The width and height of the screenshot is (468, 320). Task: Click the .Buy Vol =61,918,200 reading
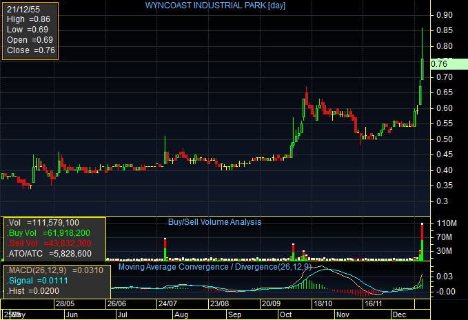pos(49,233)
